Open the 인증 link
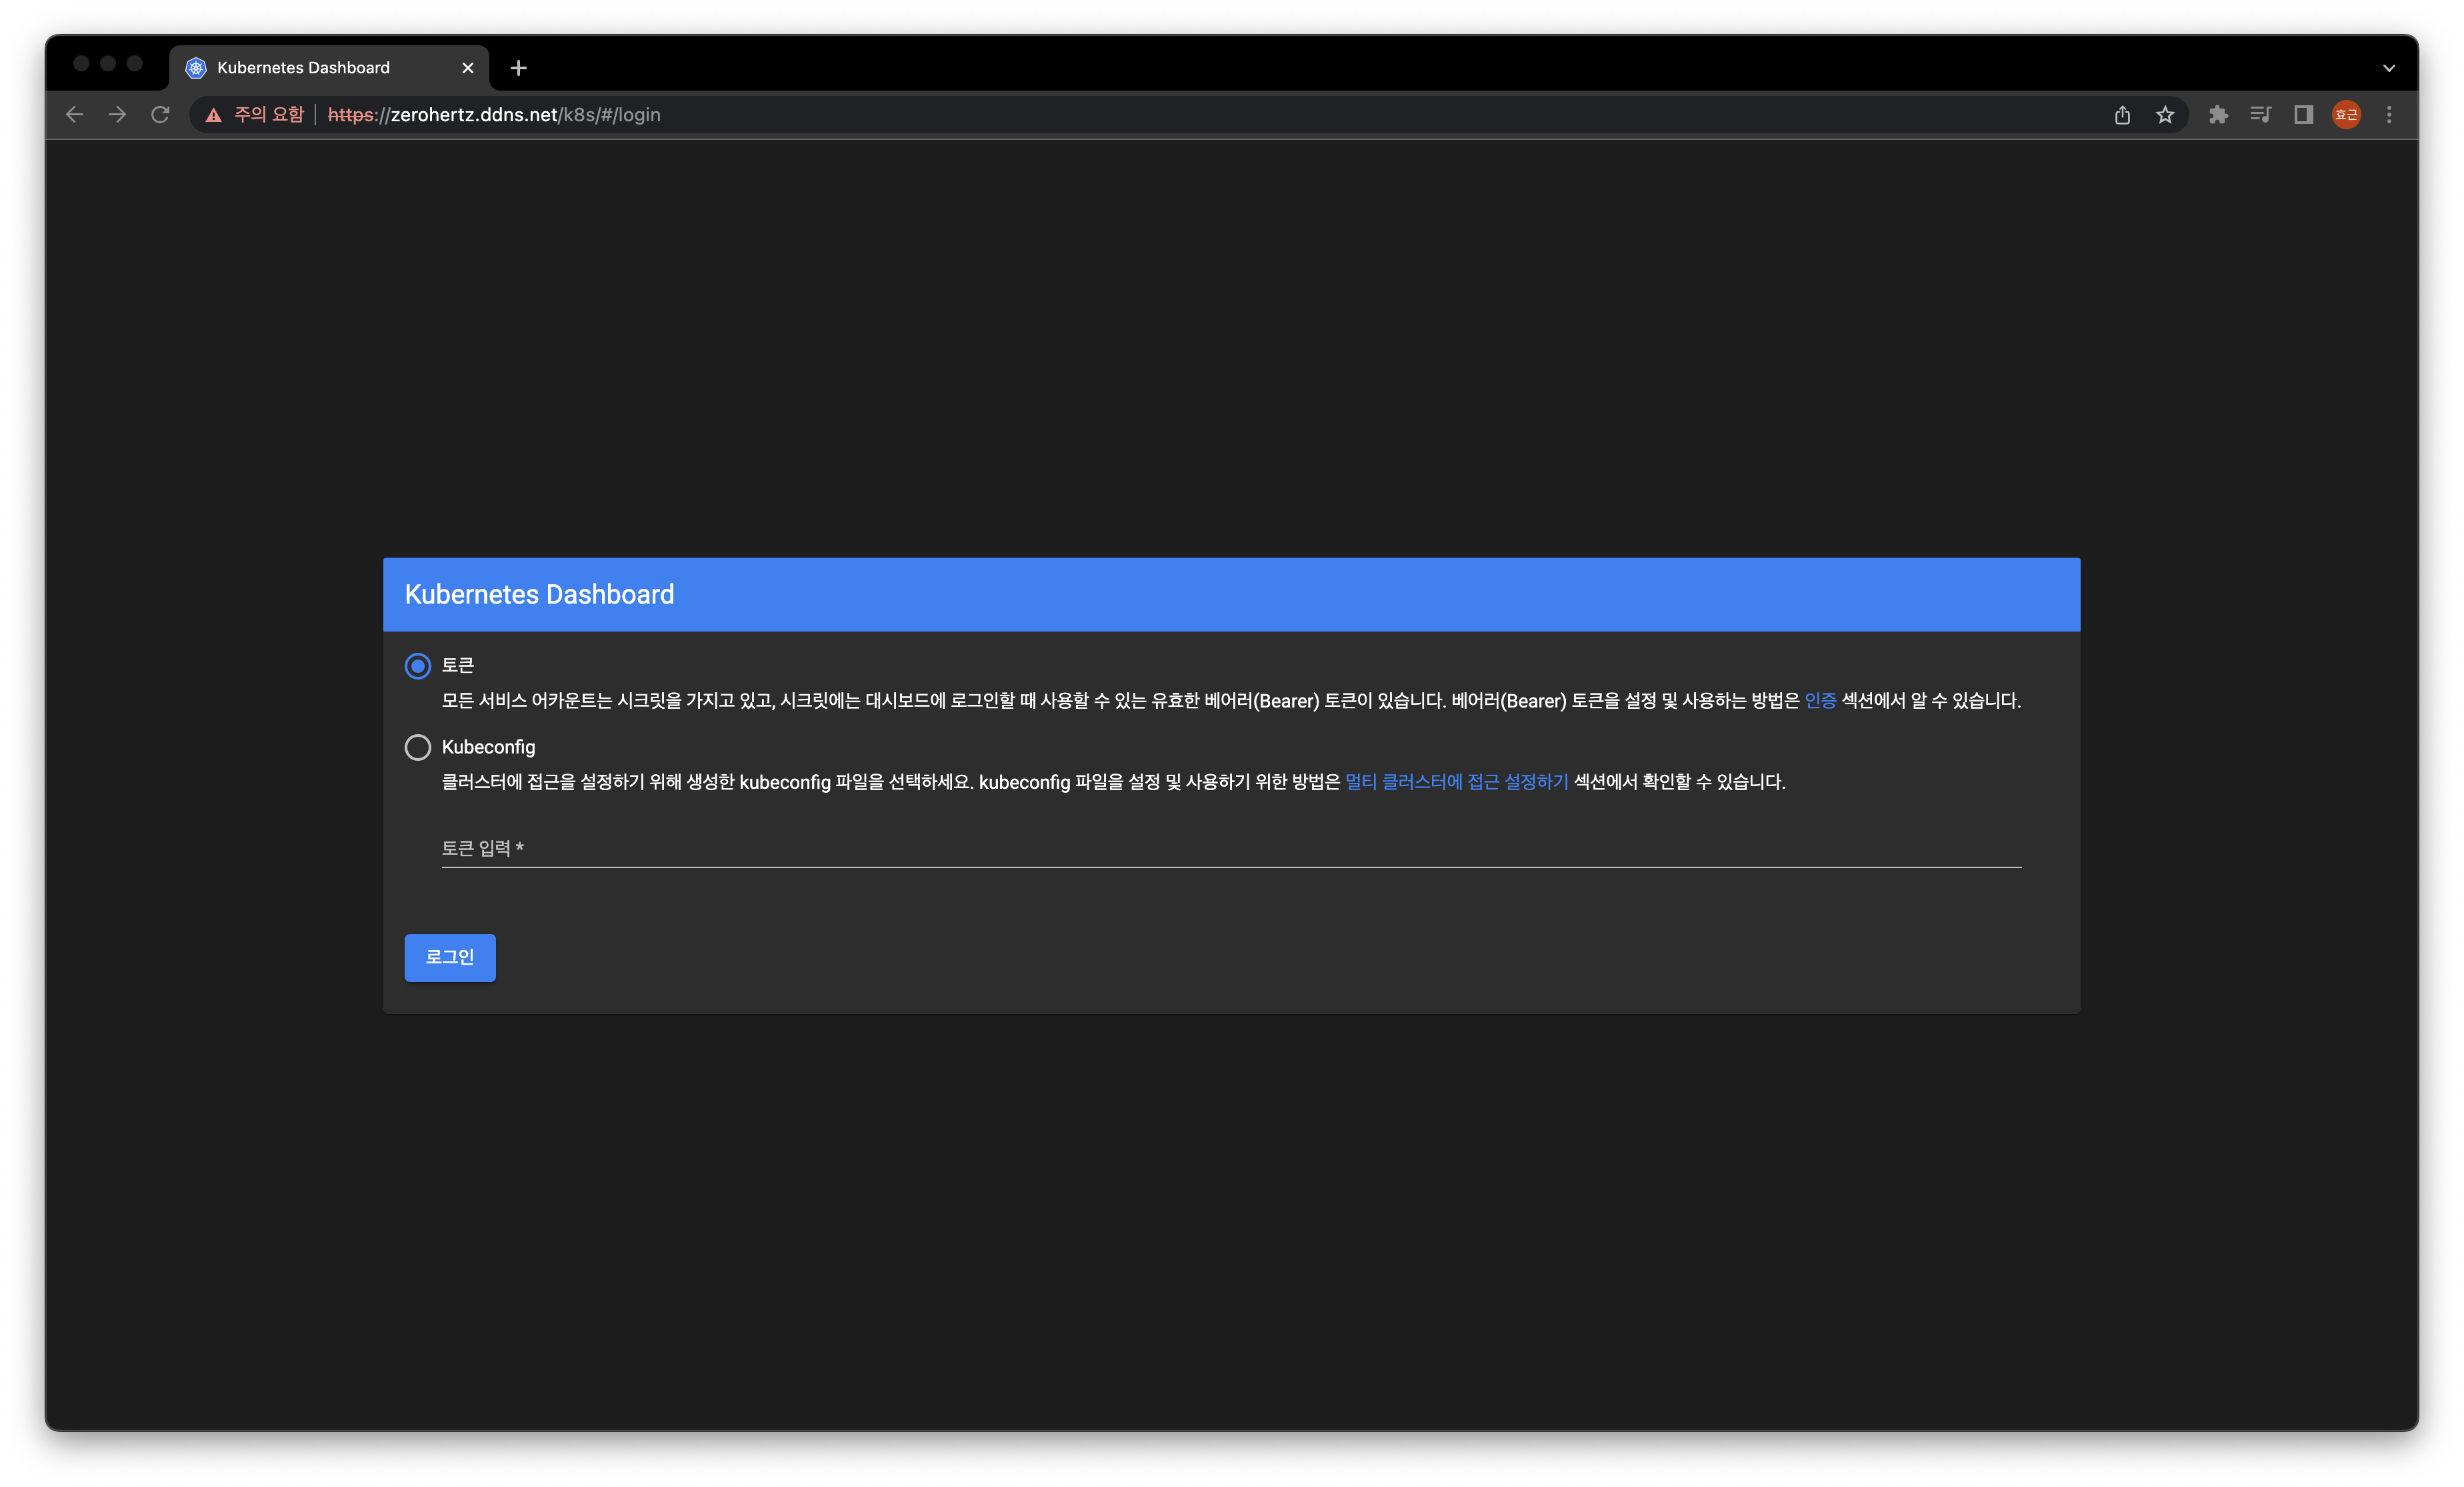The width and height of the screenshot is (2464, 1487). (1820, 701)
